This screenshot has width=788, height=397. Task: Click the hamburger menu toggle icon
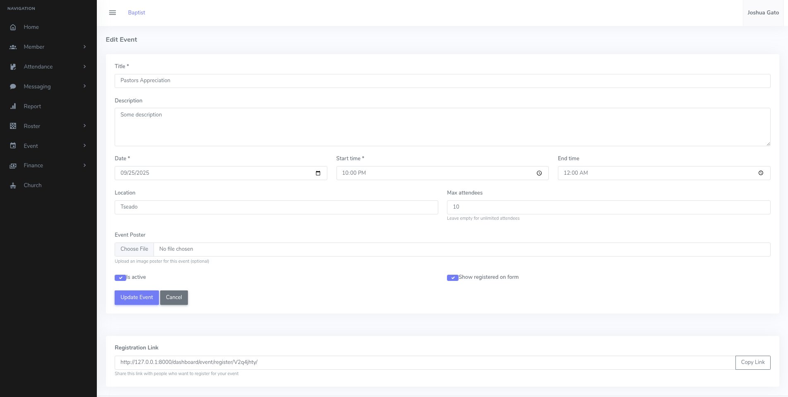(112, 13)
